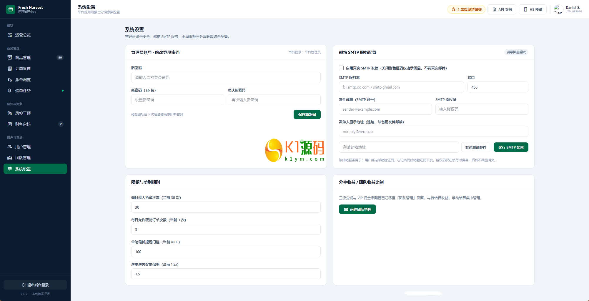Viewport: 589px width, 301px height.
Task: Click the 风控干预 risk control icon
Action: 10,113
